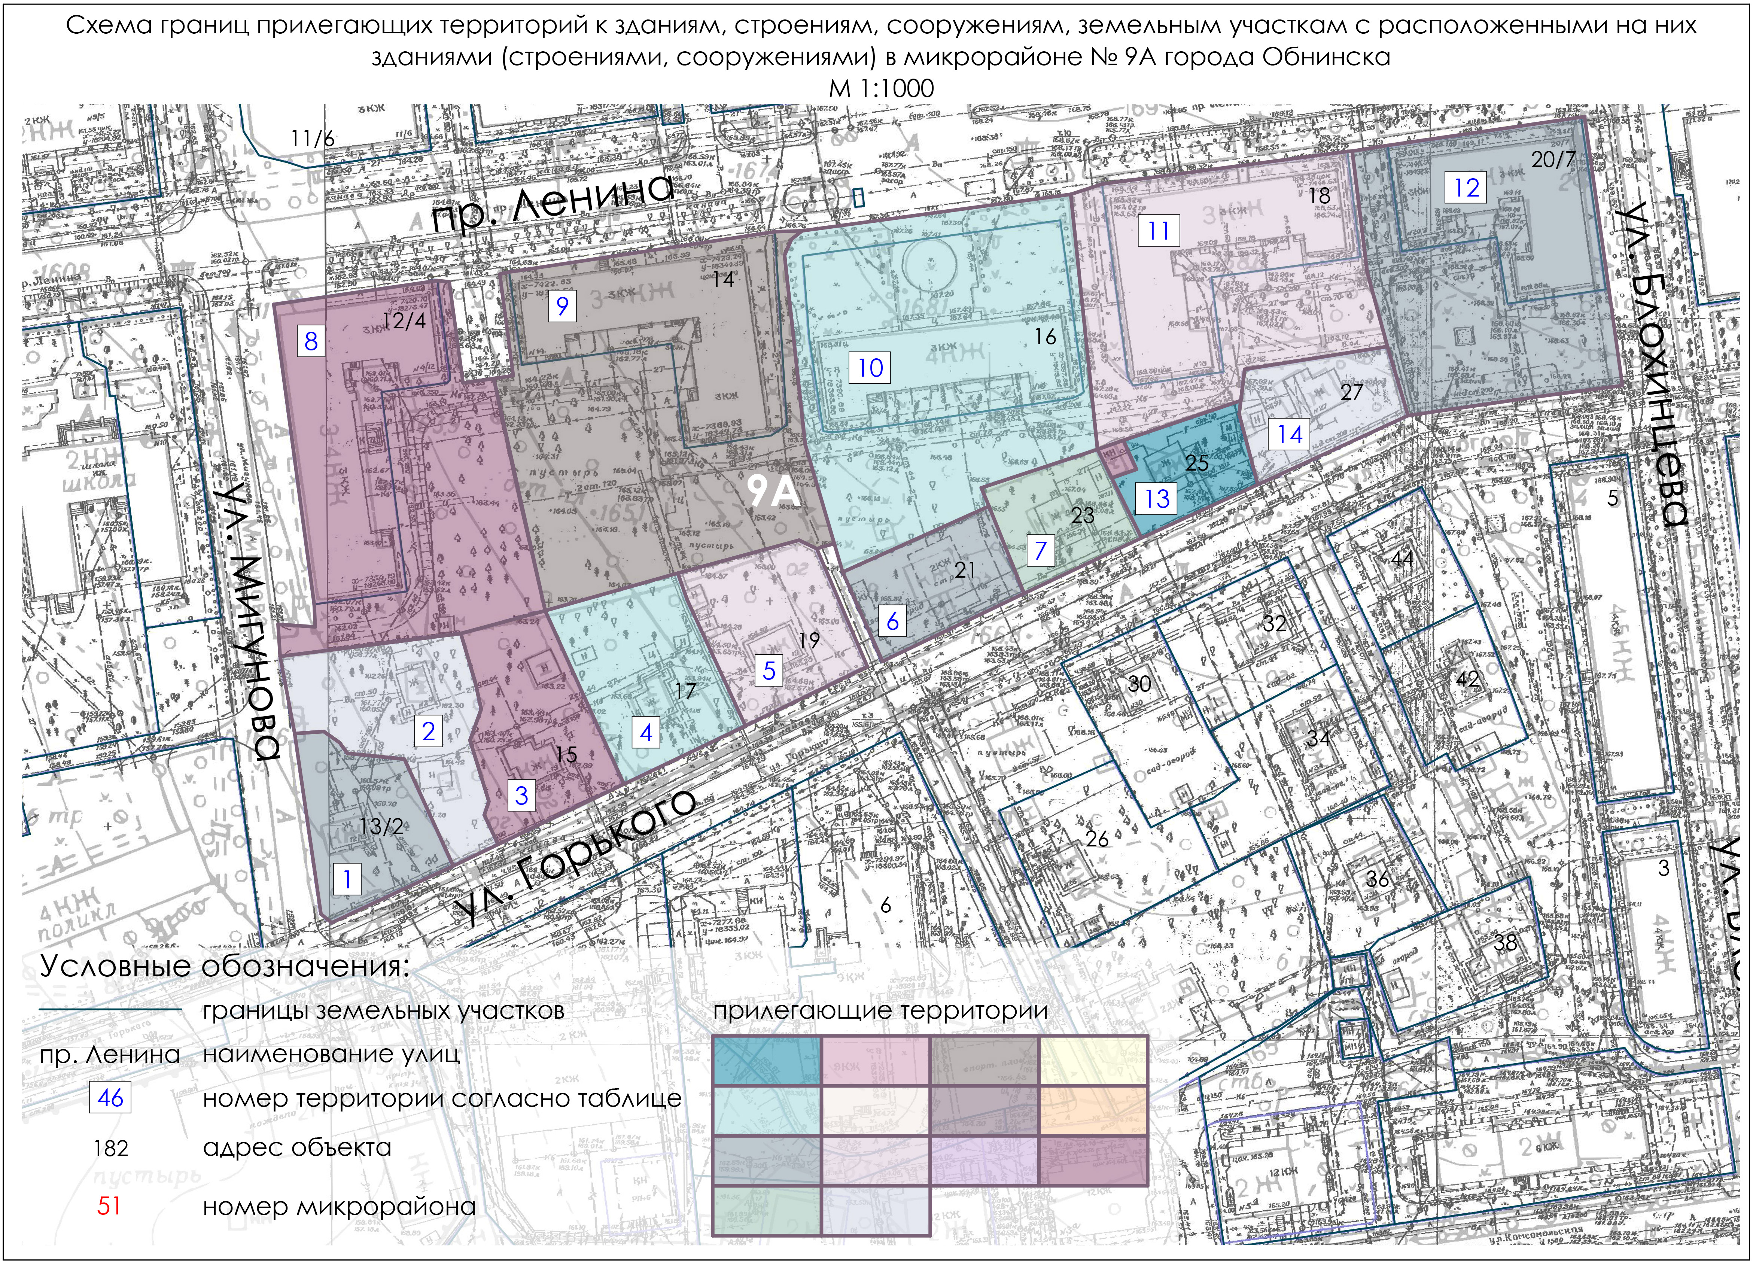Click territory marker number 8

[x=311, y=341]
